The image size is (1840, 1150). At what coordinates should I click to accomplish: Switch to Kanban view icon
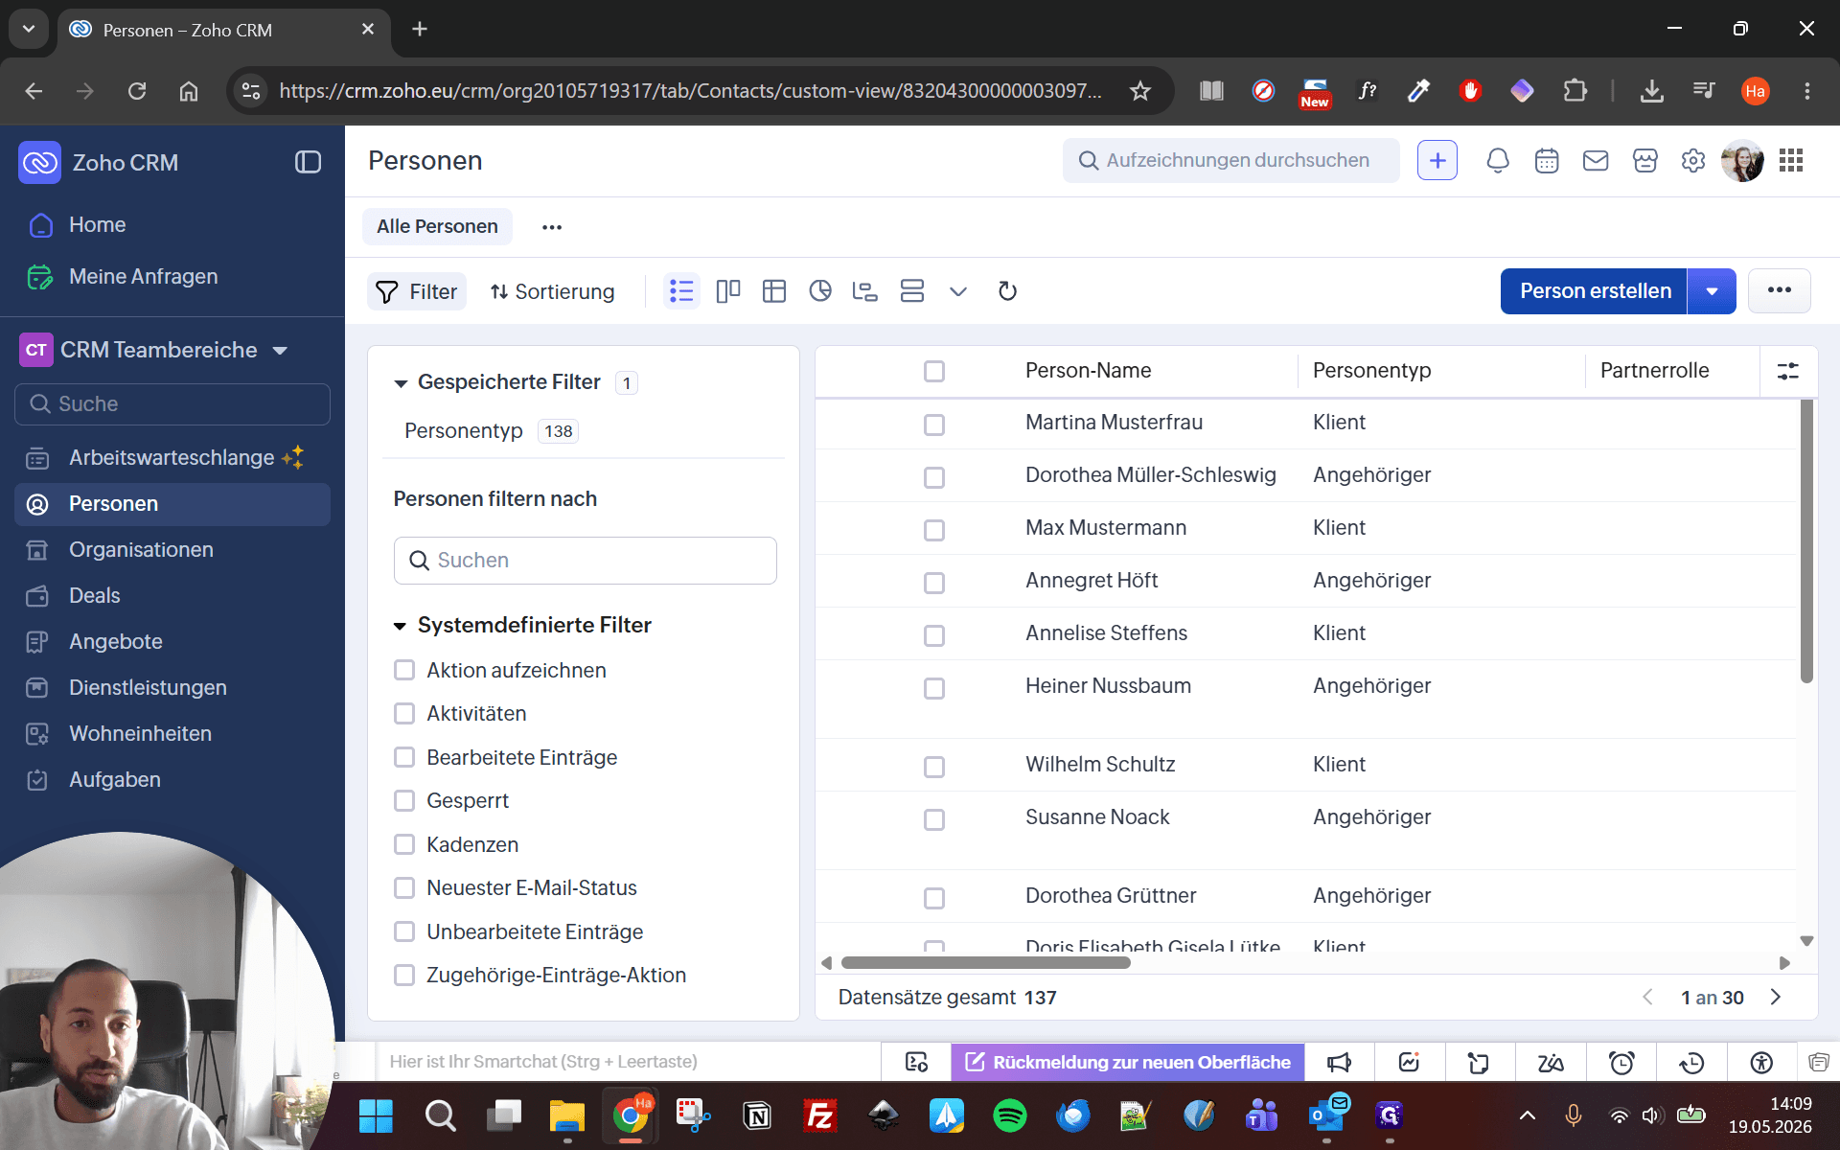[728, 291]
